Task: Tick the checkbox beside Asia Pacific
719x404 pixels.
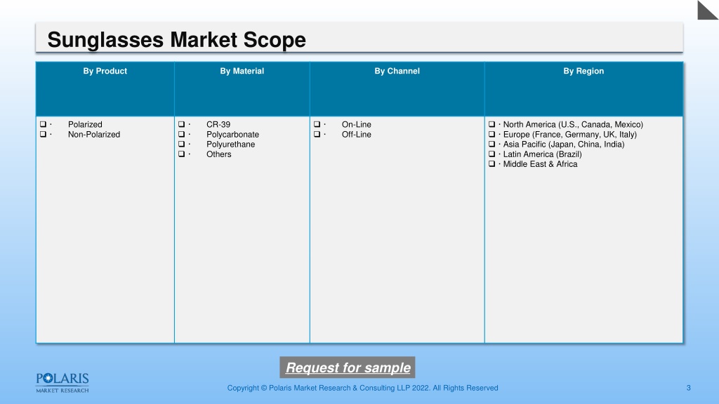Action: (x=492, y=144)
